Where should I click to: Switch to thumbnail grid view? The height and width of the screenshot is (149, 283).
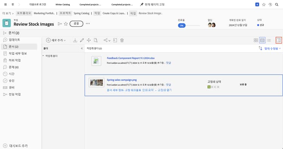pos(256,40)
